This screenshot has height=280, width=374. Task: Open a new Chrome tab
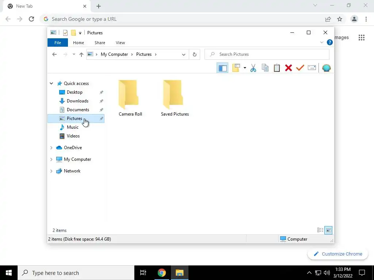[99, 7]
